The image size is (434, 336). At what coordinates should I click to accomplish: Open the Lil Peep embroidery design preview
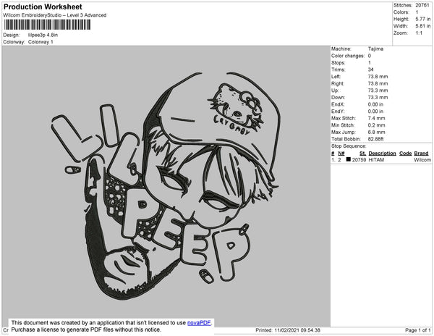(x=166, y=186)
